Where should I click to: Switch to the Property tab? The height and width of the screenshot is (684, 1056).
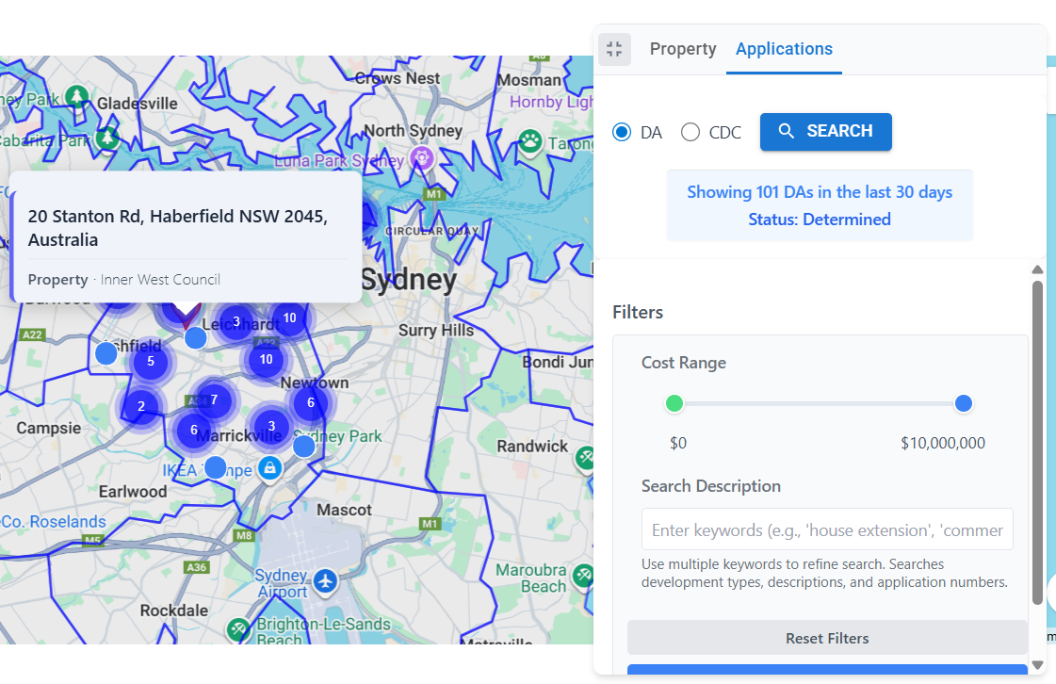(x=682, y=48)
